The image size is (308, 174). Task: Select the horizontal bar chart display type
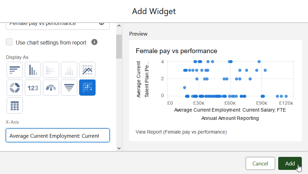click(x=15, y=70)
